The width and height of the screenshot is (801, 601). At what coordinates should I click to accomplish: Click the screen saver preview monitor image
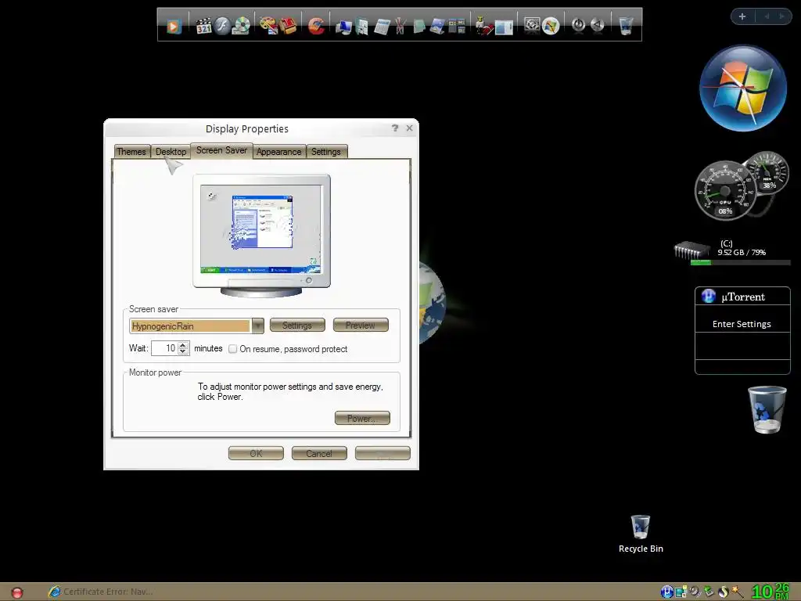click(261, 236)
